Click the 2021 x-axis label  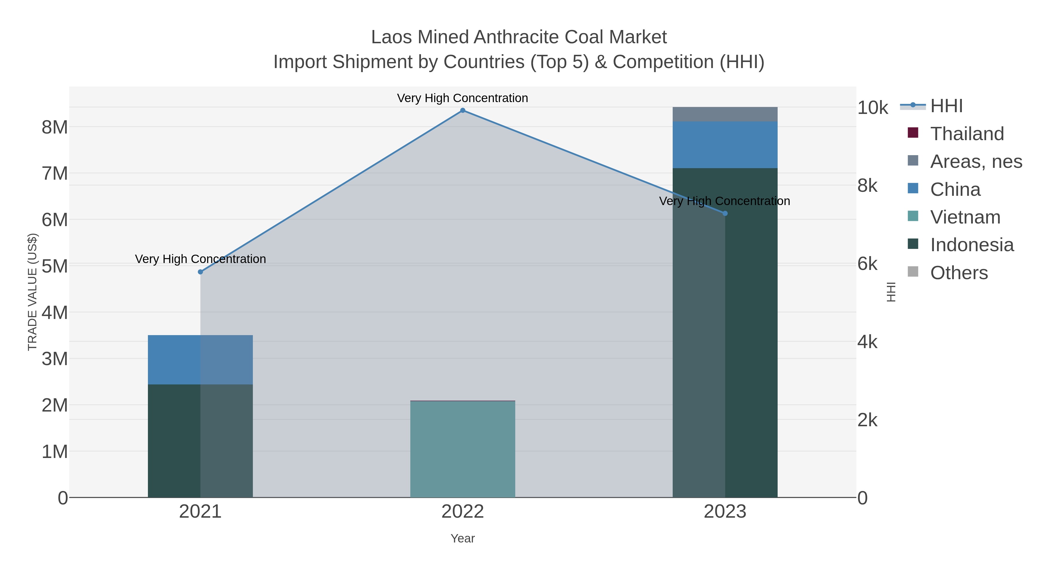(200, 512)
